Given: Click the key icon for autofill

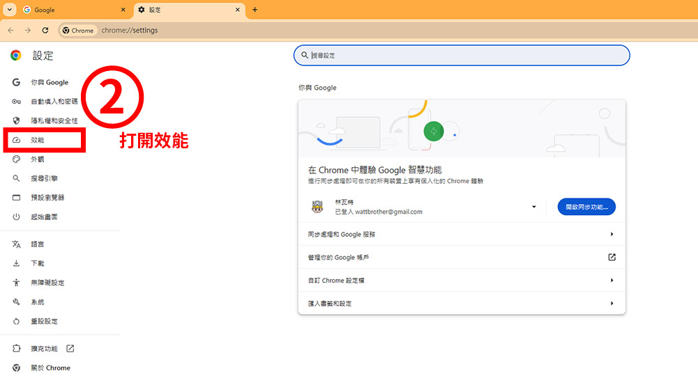Looking at the screenshot, I should pyautogui.click(x=17, y=102).
